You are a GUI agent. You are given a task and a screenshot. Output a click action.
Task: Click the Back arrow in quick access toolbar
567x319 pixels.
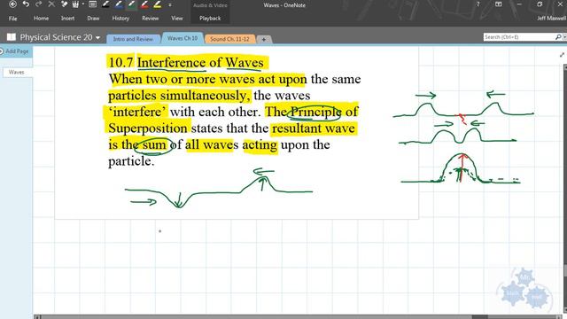(x=12, y=4)
